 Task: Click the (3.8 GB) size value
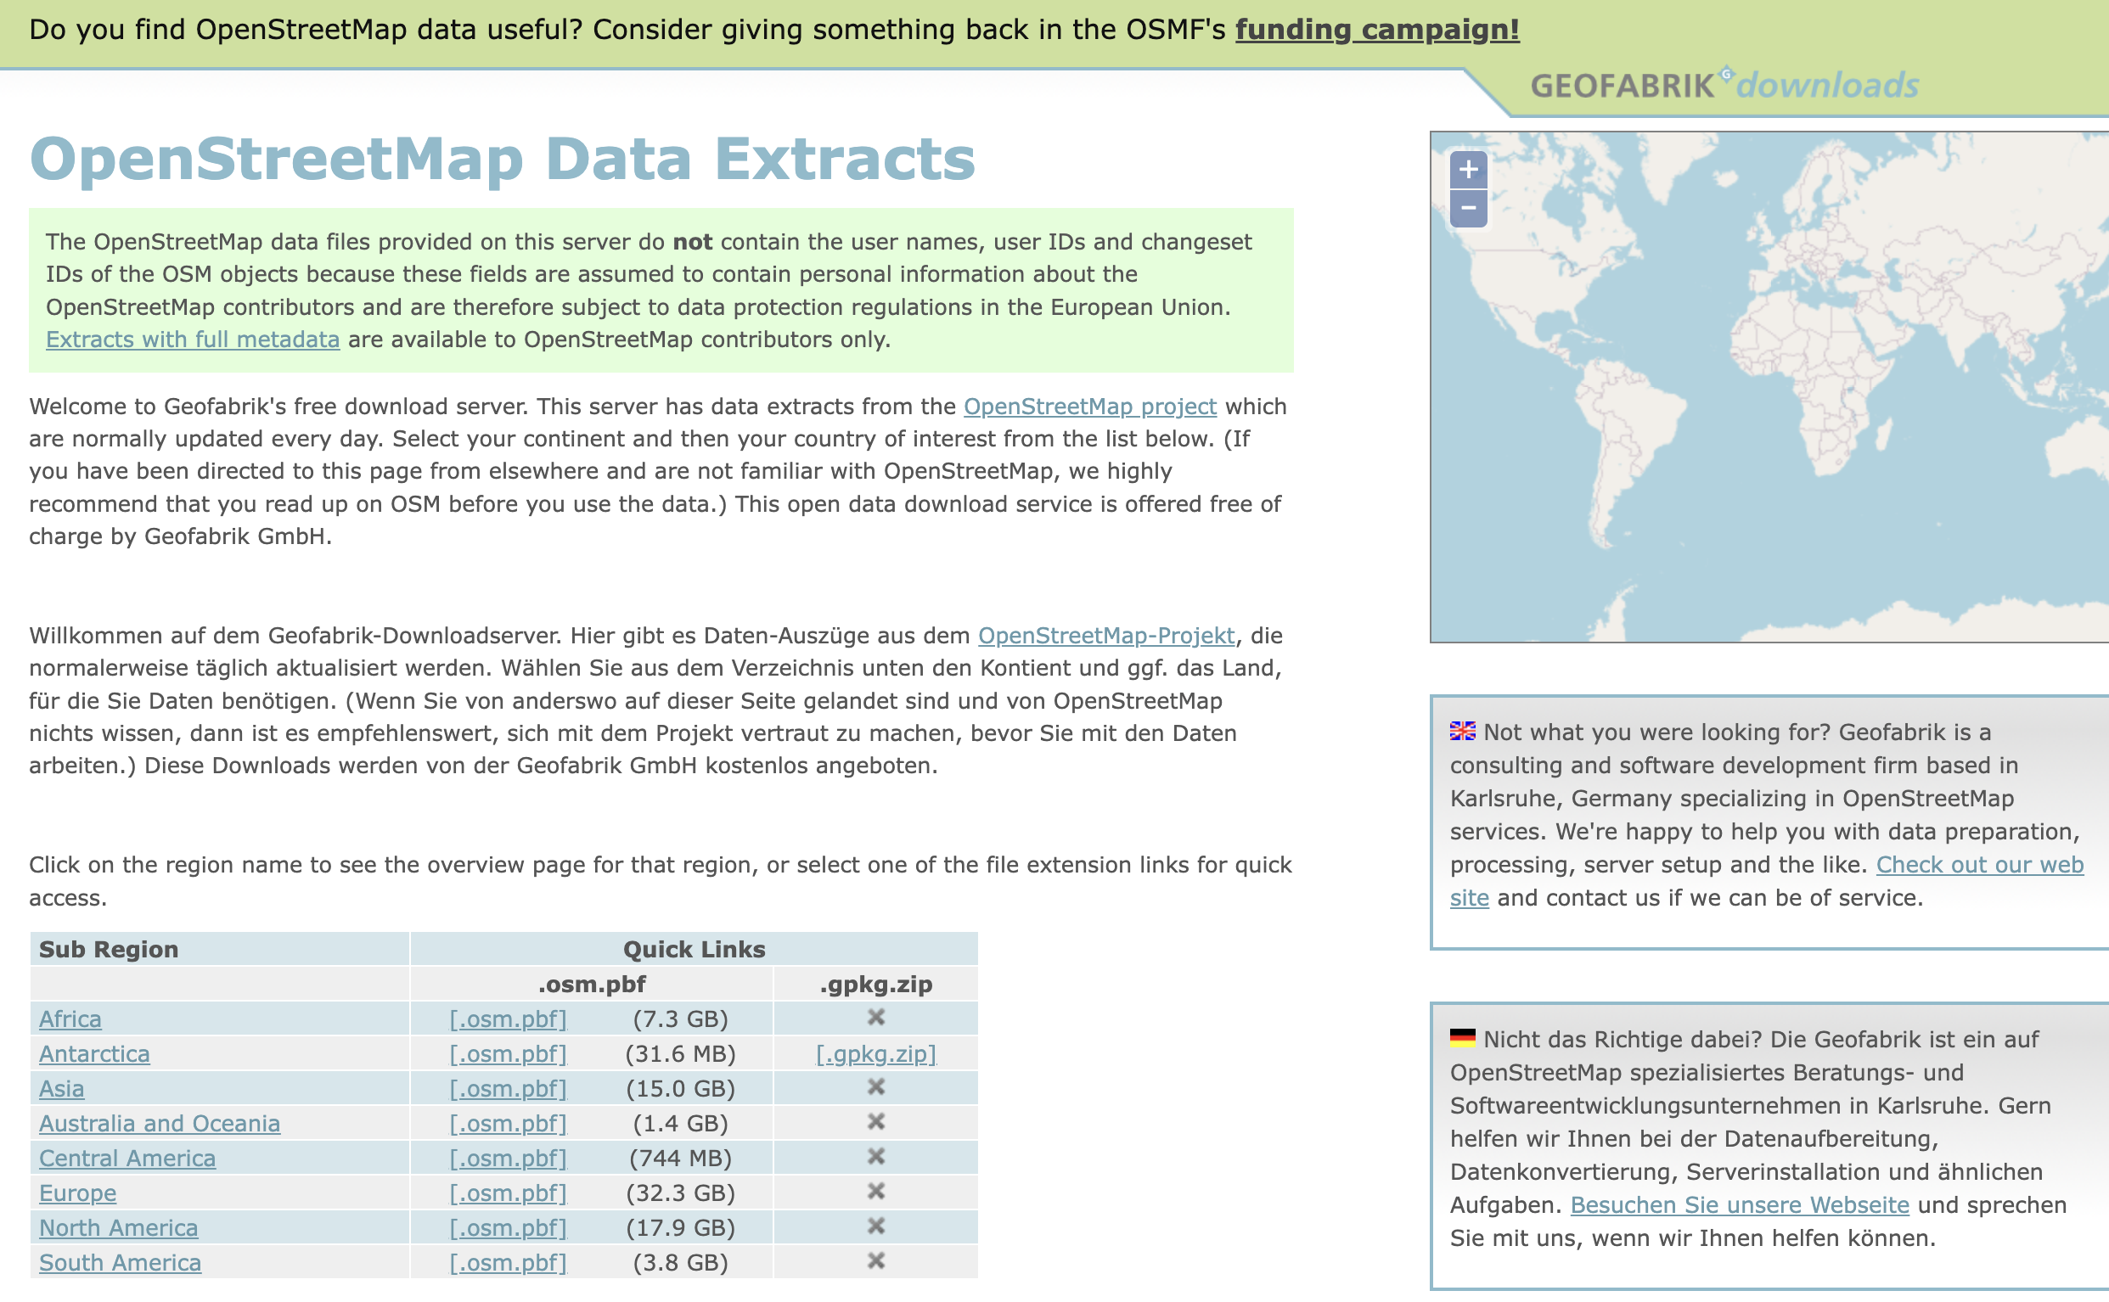[x=680, y=1263]
